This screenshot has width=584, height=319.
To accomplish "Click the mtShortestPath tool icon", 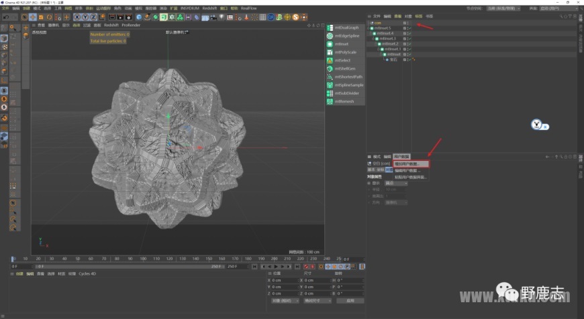I will [x=330, y=76].
